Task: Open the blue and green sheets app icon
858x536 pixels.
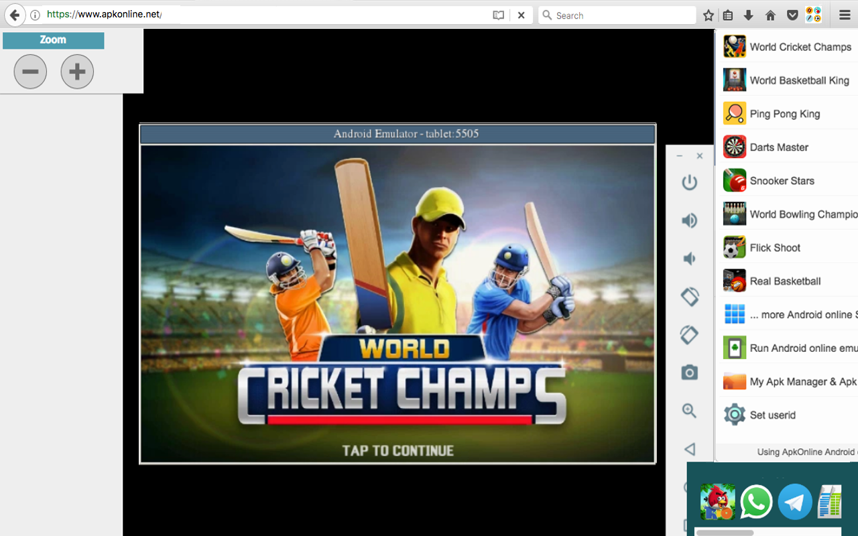Action: pos(830,502)
